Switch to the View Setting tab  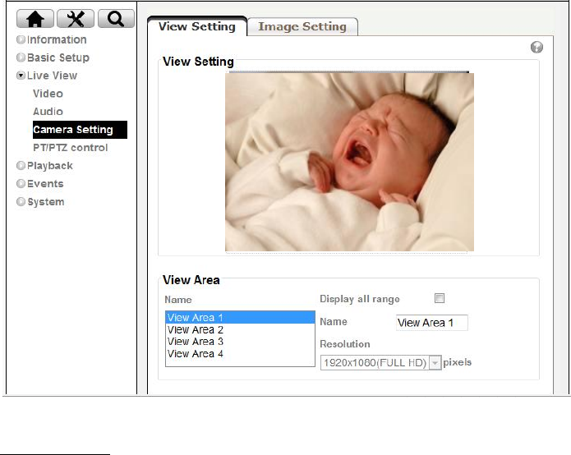(x=197, y=26)
